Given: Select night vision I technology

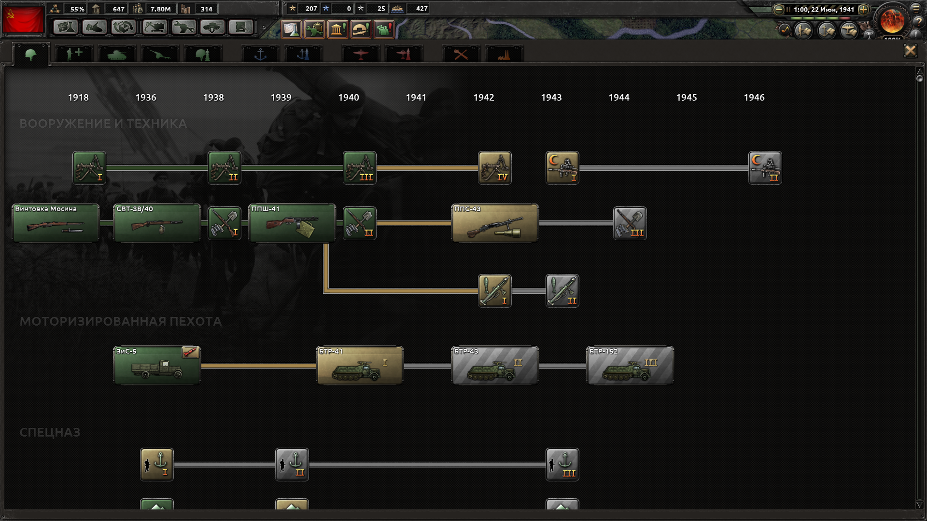Looking at the screenshot, I should pos(562,168).
